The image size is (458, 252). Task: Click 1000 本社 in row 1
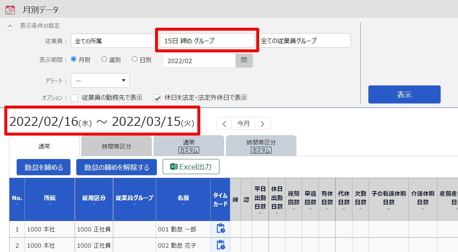tap(41, 229)
